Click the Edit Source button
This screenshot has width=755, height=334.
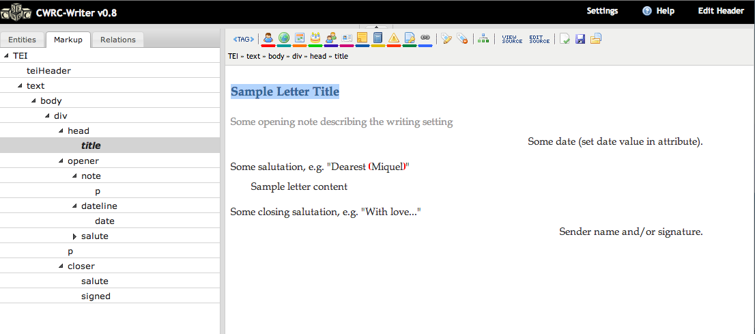(x=539, y=39)
